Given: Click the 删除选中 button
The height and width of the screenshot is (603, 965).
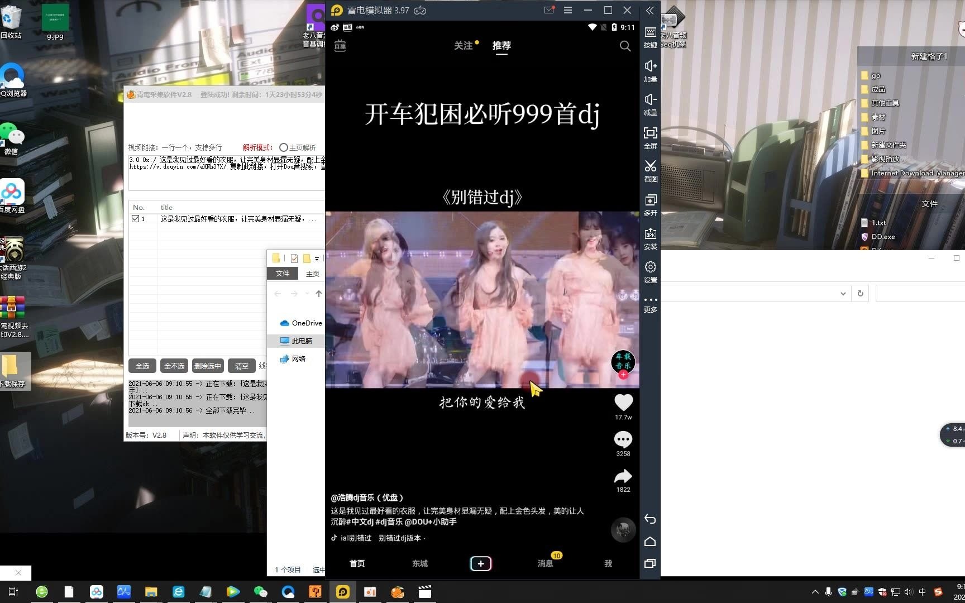Looking at the screenshot, I should tap(207, 366).
